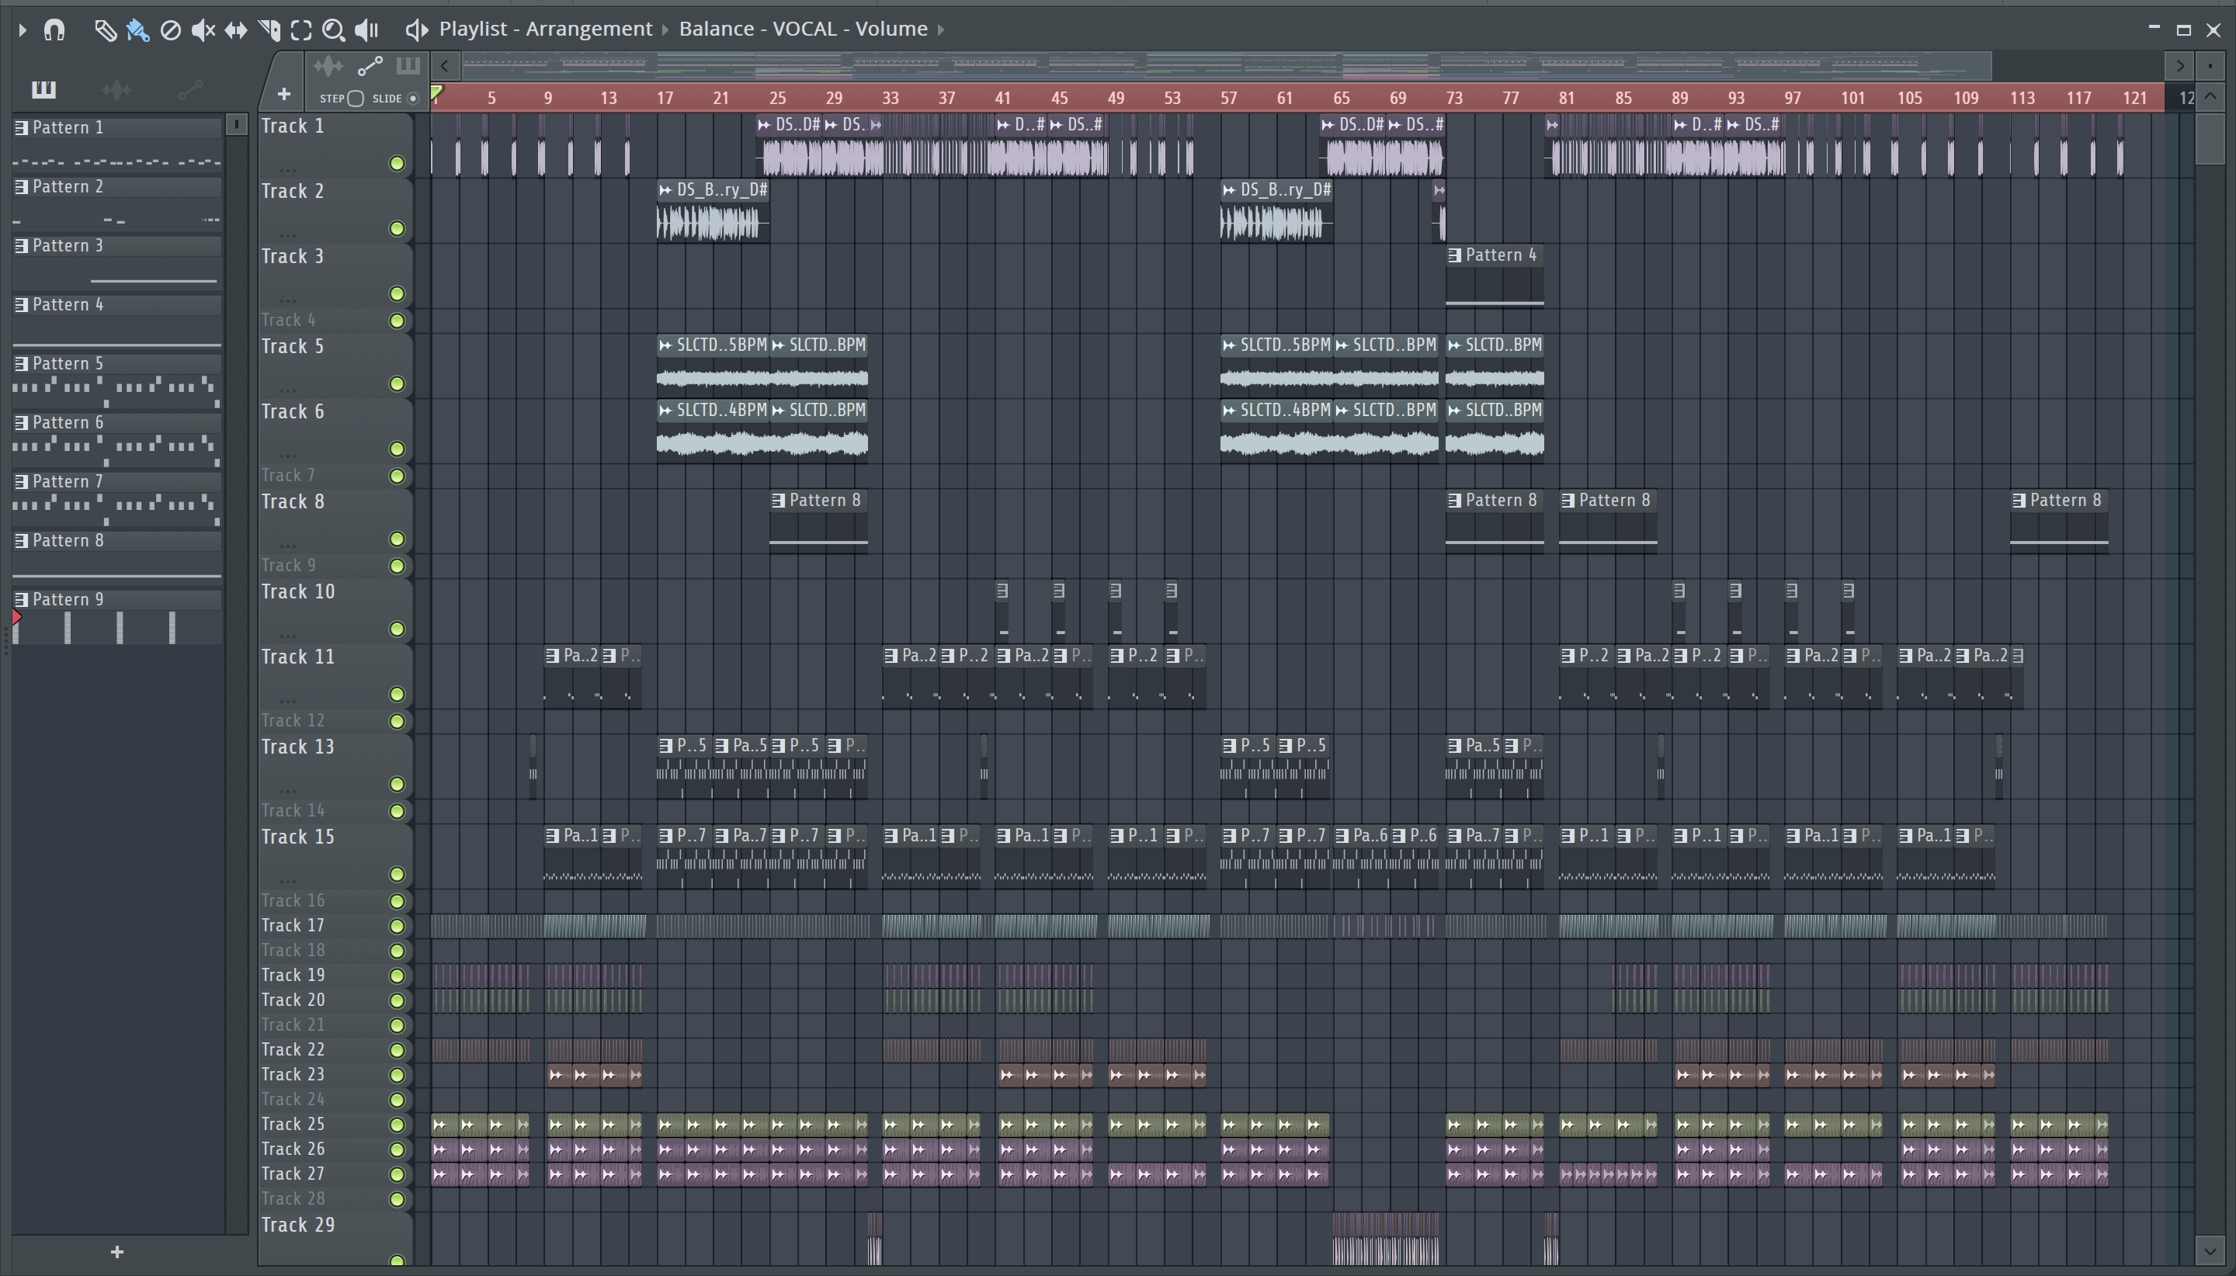
Task: Open Track 10 options dots
Action: point(288,636)
